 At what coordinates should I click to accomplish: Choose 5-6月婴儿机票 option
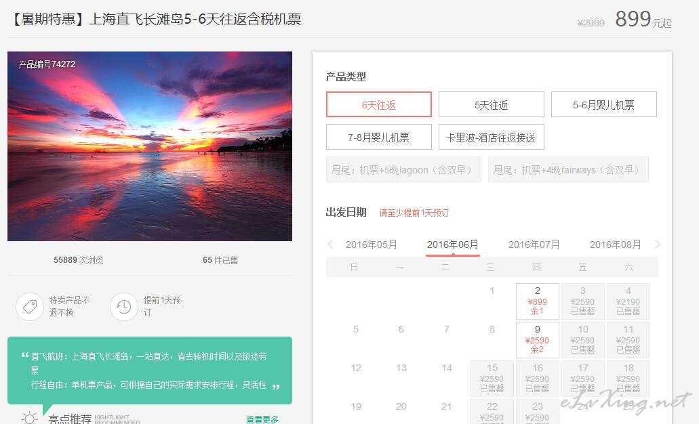click(x=604, y=105)
